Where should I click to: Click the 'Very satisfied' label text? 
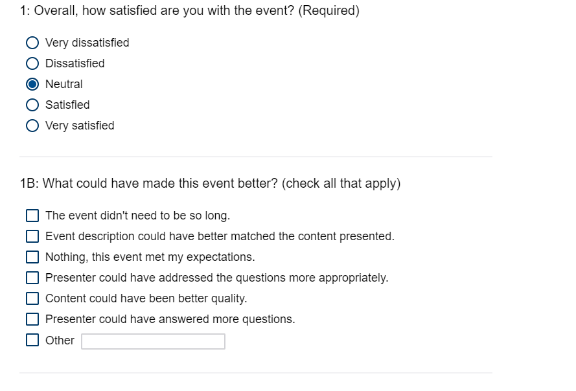[80, 126]
